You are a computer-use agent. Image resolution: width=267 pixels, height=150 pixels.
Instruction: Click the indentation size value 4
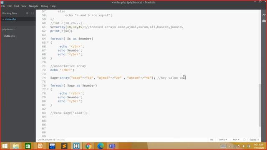(258, 140)
